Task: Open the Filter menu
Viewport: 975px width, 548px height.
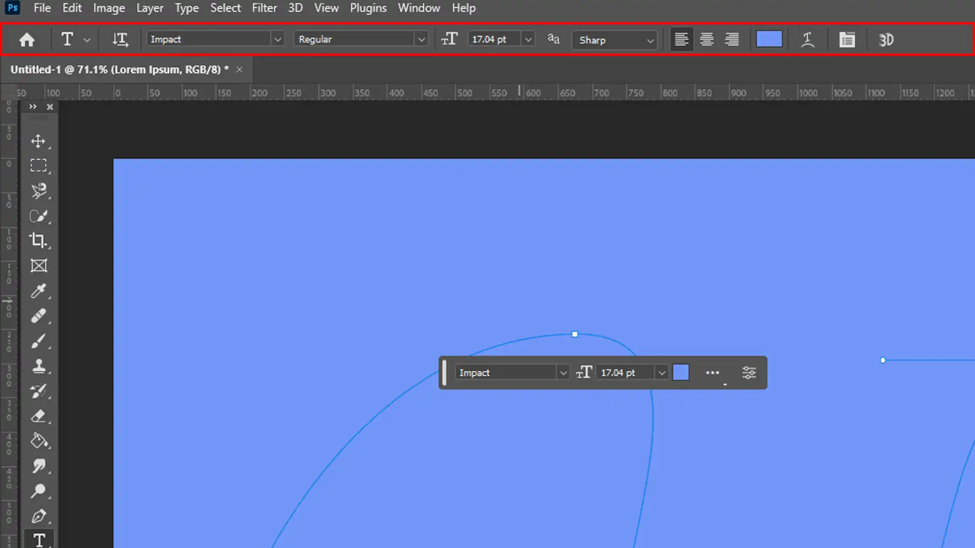Action: click(265, 8)
